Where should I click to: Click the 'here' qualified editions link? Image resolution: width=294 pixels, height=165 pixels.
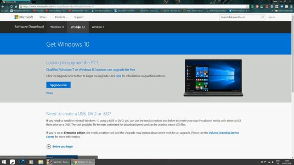119,76
